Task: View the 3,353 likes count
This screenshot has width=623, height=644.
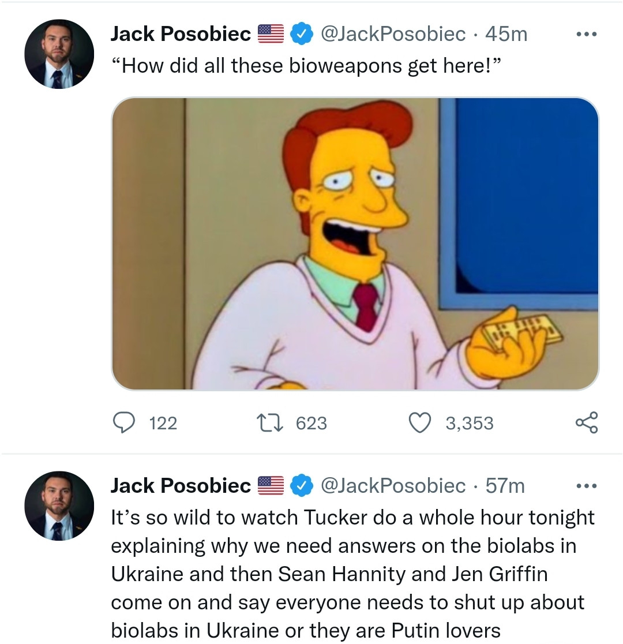Action: tap(470, 424)
